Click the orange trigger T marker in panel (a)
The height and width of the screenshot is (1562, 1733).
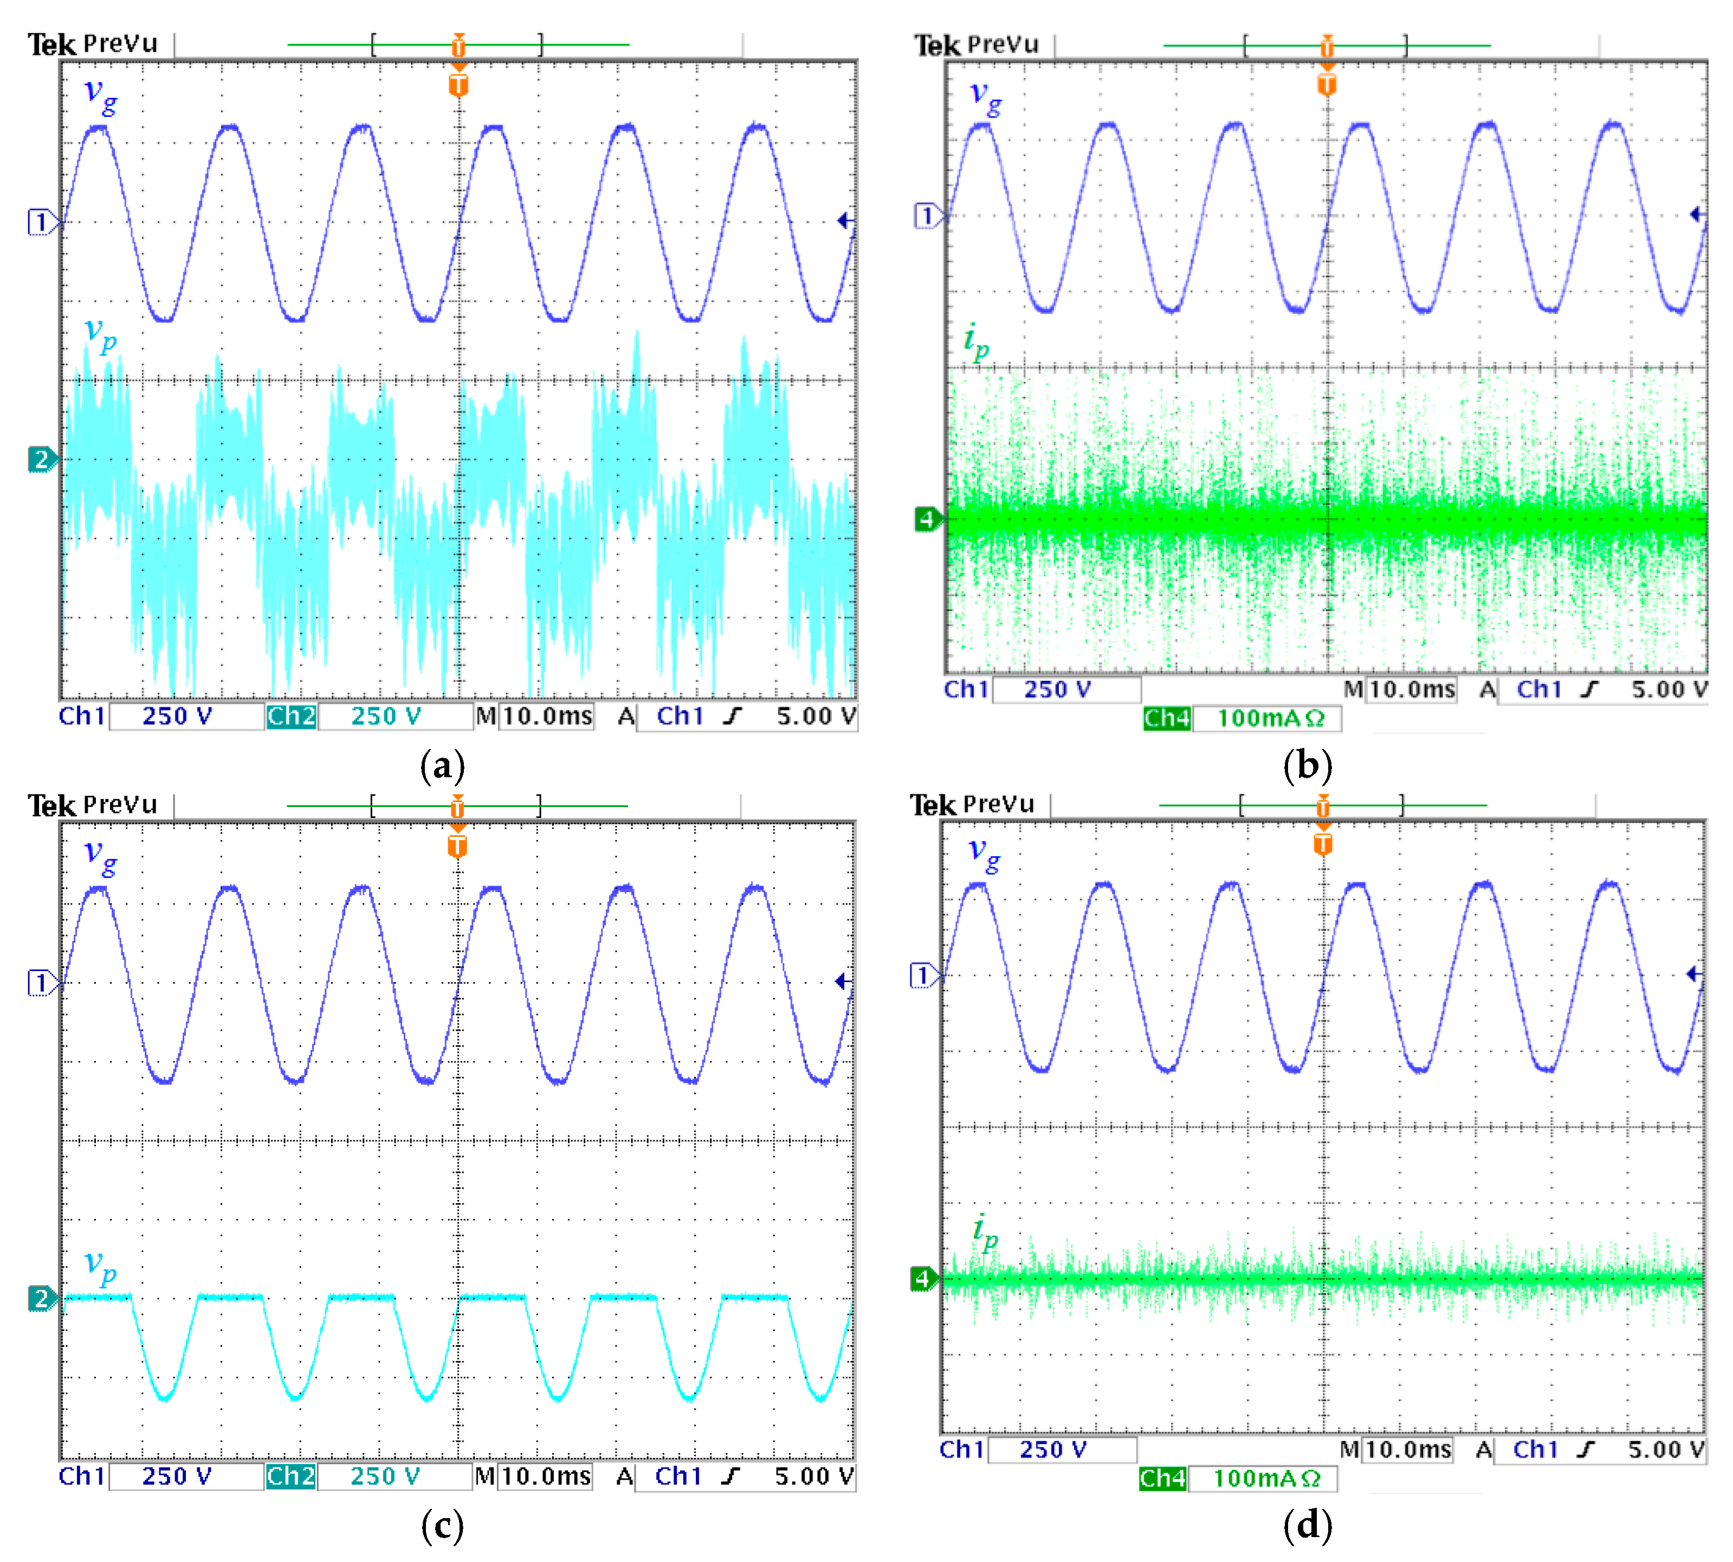pyautogui.click(x=458, y=84)
